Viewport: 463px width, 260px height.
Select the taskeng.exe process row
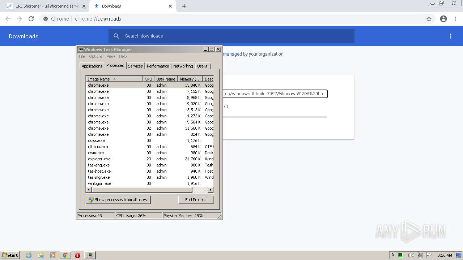click(150, 165)
